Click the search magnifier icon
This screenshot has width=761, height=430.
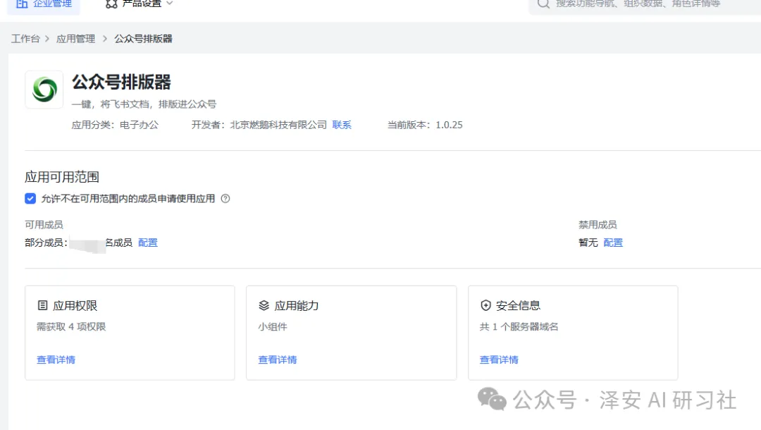tap(543, 4)
